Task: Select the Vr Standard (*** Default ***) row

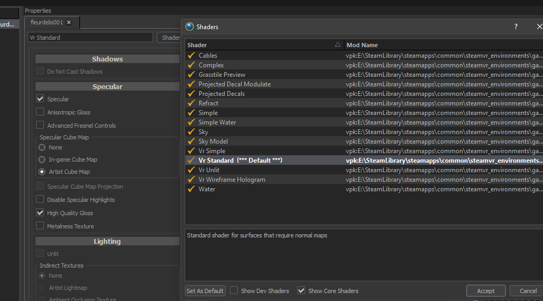Action: [364, 160]
